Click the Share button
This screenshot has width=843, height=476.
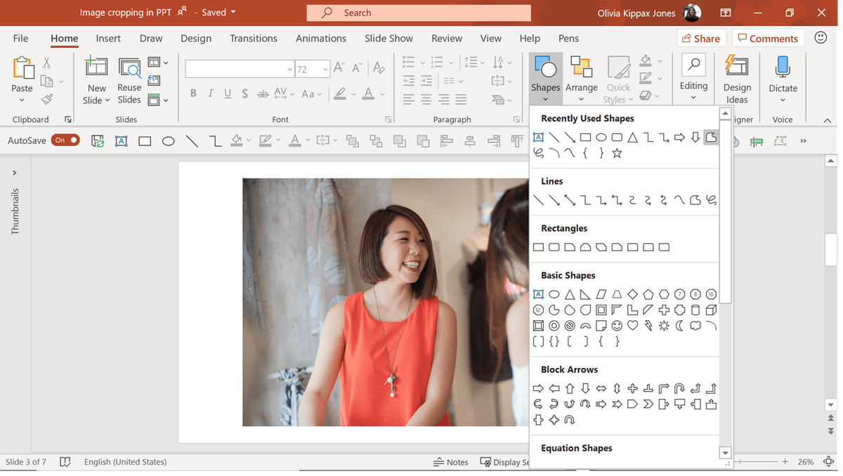(x=700, y=38)
